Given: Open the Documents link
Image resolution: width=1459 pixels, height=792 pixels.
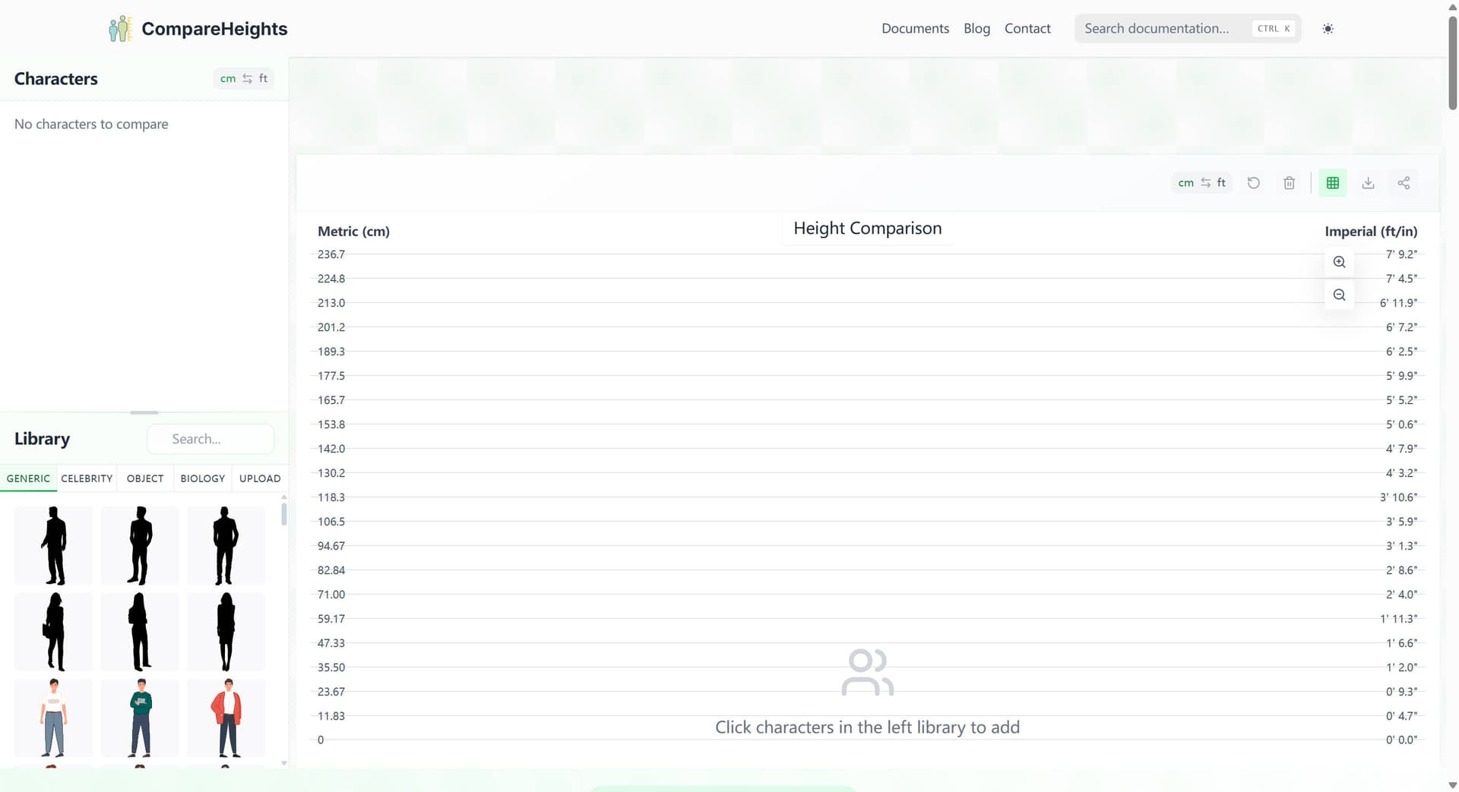Looking at the screenshot, I should (915, 29).
